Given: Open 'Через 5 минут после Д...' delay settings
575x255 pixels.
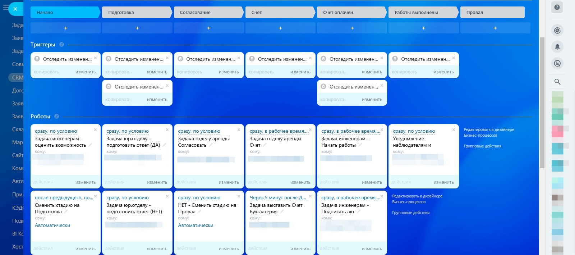Looking at the screenshot, I should click(278, 198).
